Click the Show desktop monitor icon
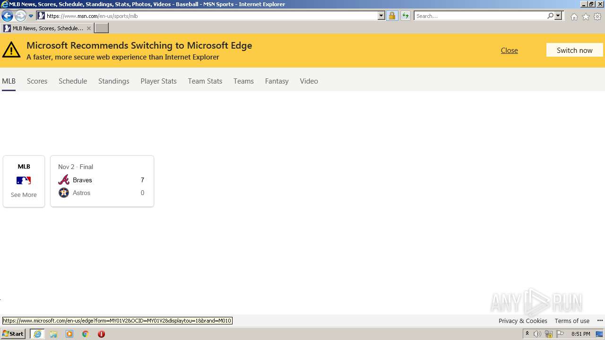 point(599,334)
